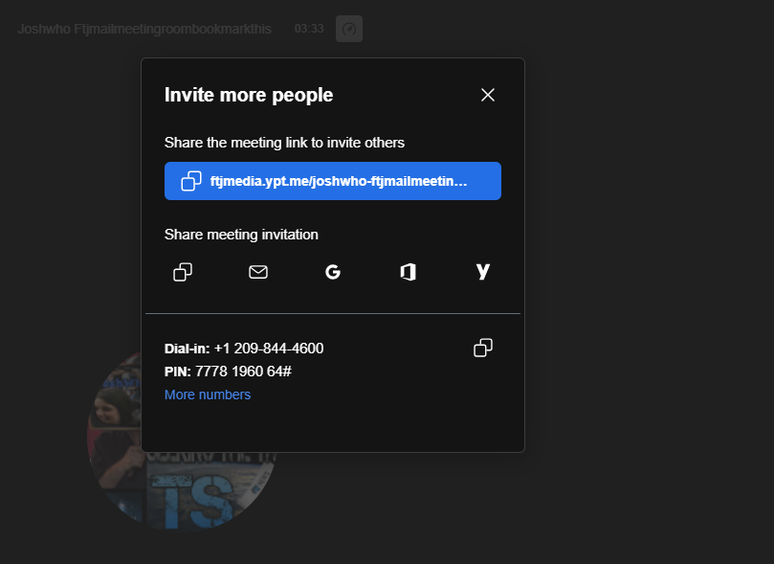Close the Invite more people dialog
Image resolution: width=774 pixels, height=564 pixels.
point(488,95)
